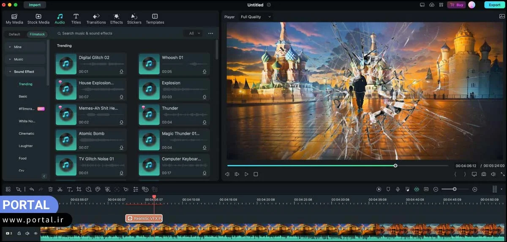
Task: Click the Search music & sound effects field
Action: pyautogui.click(x=118, y=33)
